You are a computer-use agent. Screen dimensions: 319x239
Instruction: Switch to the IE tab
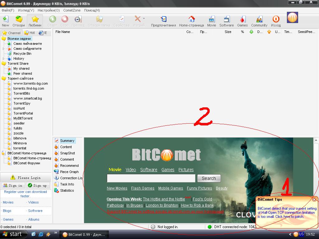[43, 33]
